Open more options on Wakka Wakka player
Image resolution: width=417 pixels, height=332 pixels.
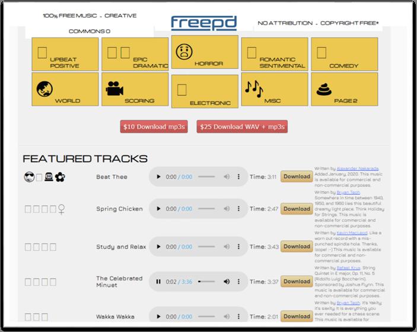coord(238,317)
